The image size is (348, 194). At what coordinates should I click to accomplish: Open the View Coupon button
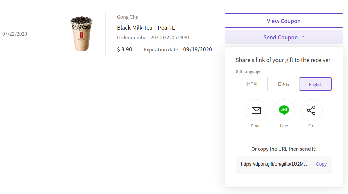click(x=284, y=21)
